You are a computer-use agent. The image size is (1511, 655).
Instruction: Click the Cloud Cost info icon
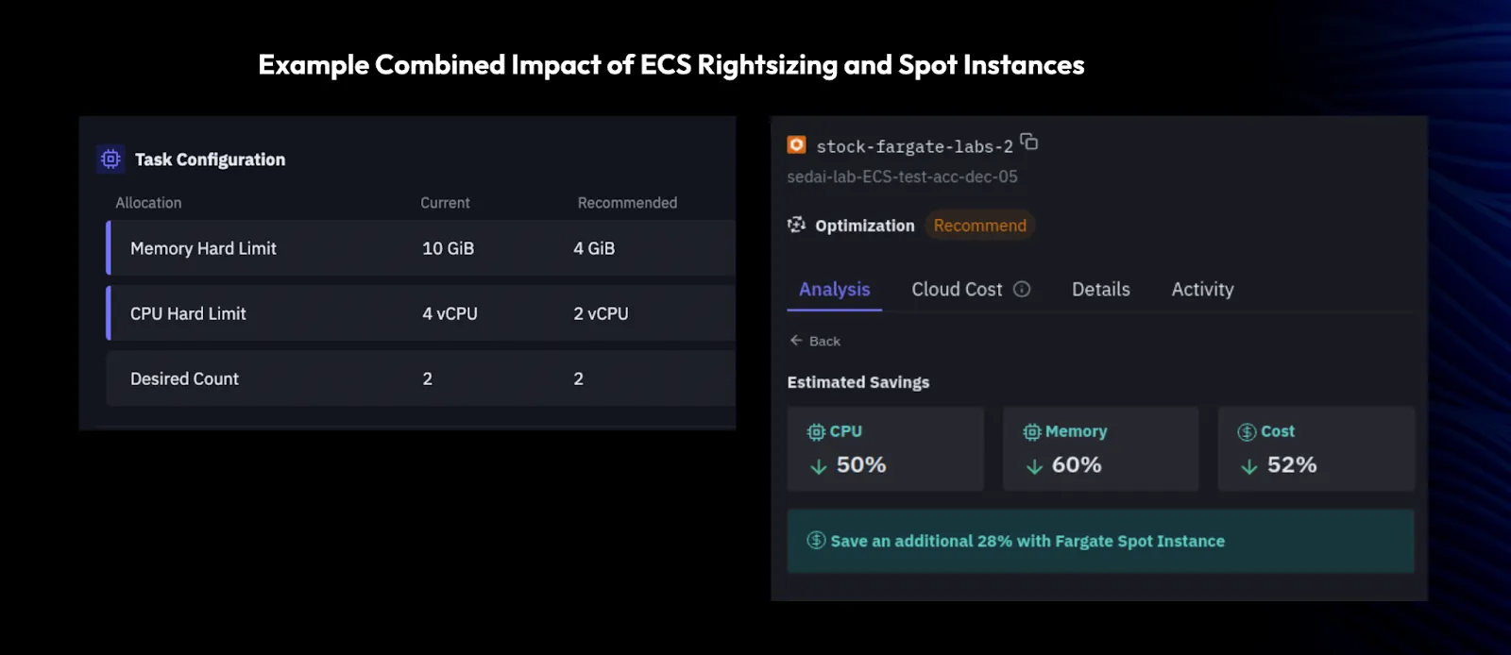(1022, 290)
